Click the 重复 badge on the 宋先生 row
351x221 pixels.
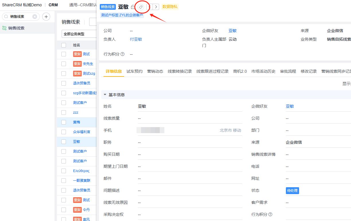(x=77, y=64)
